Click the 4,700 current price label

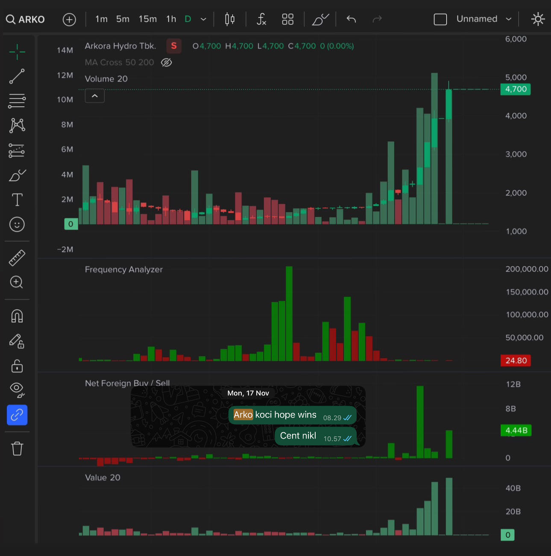[x=516, y=89]
